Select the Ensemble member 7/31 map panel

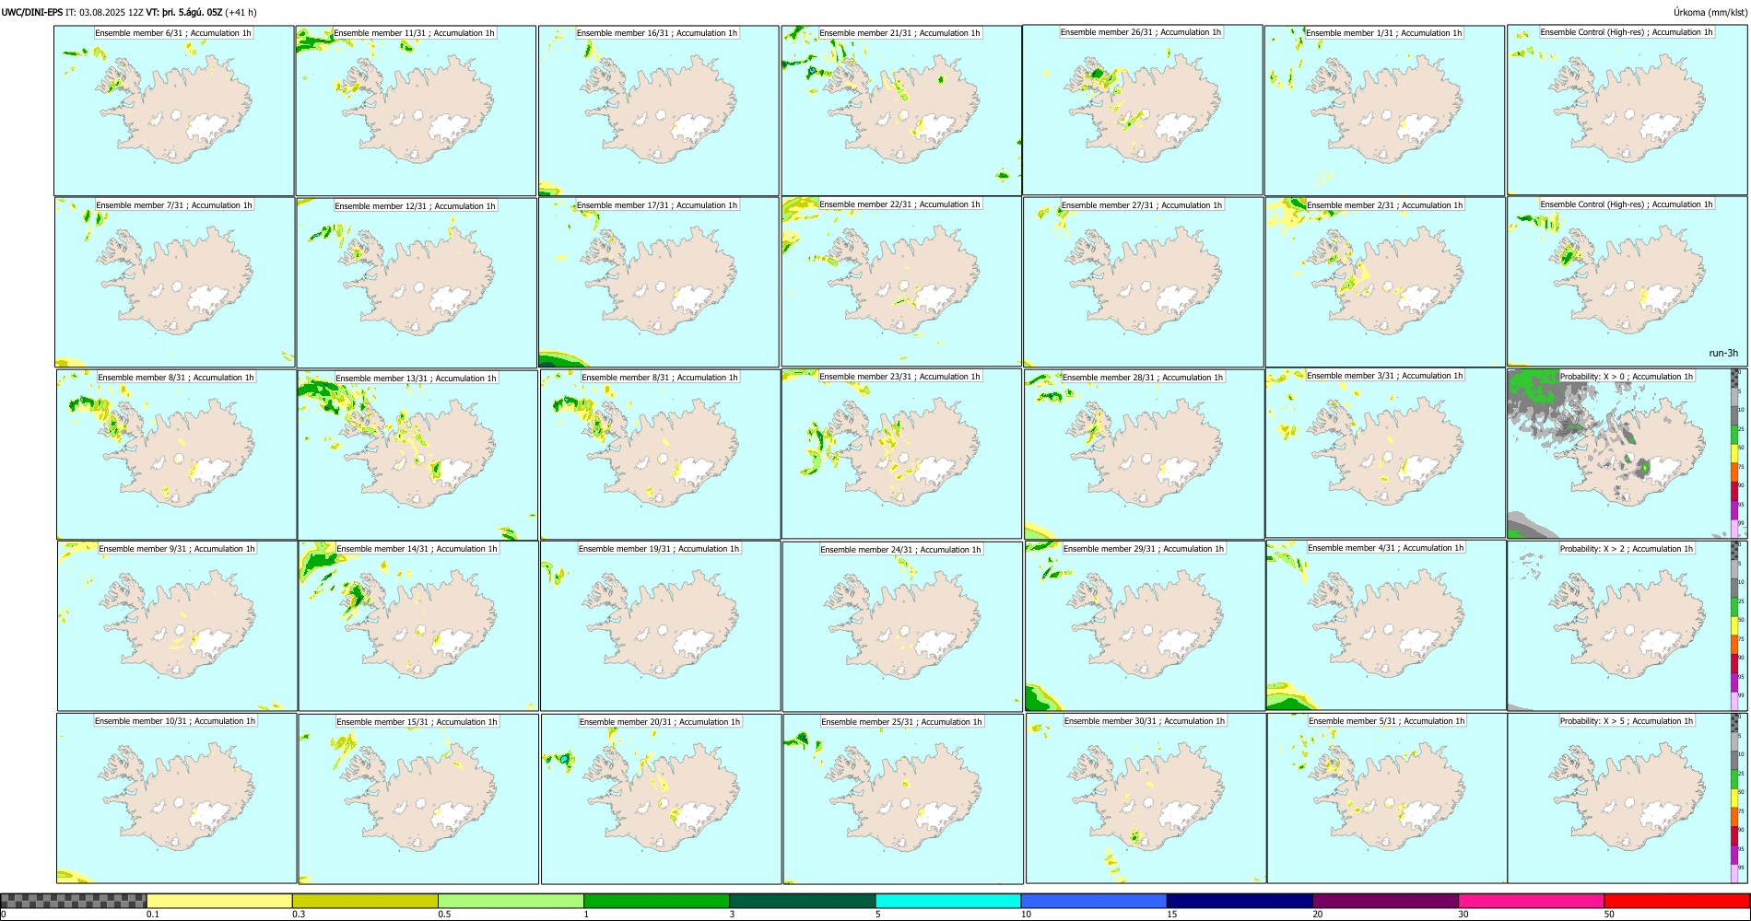click(174, 283)
